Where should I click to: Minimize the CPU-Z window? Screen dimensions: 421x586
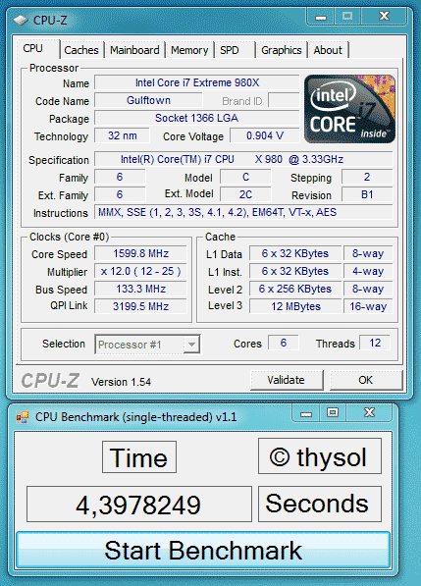point(320,17)
